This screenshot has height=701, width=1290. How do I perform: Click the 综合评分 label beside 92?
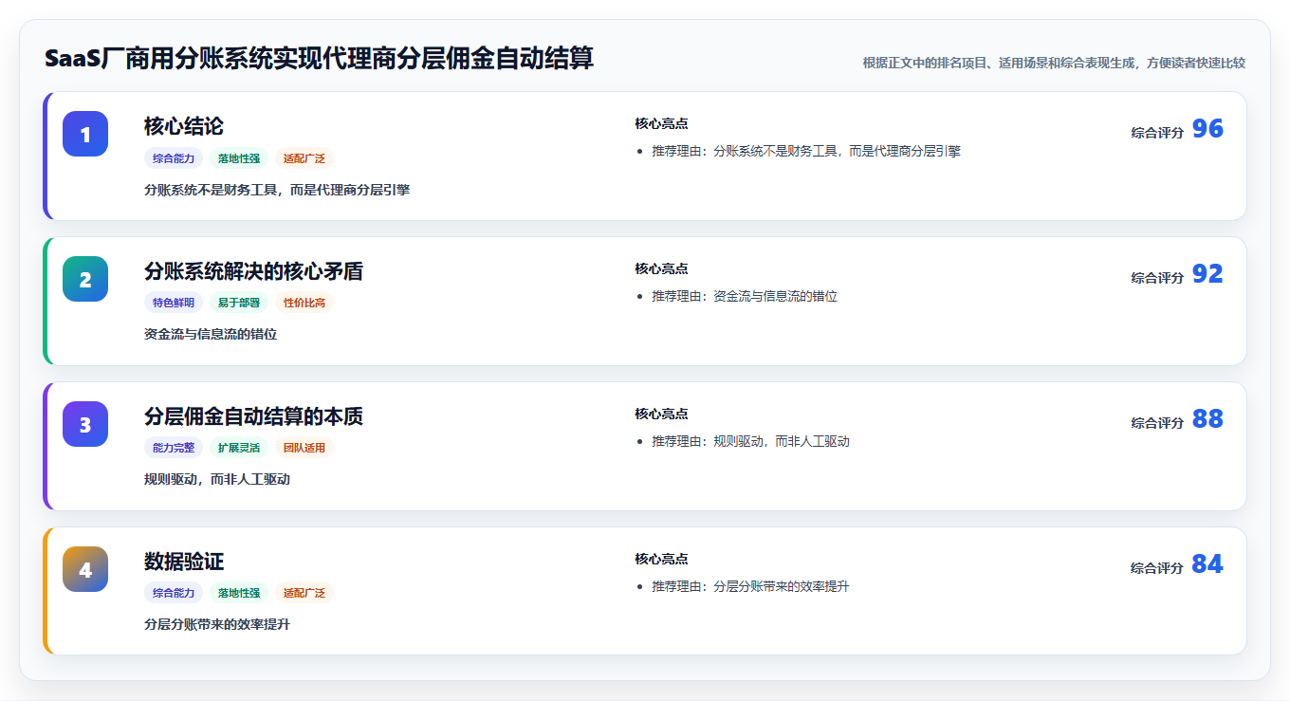[x=1157, y=278]
